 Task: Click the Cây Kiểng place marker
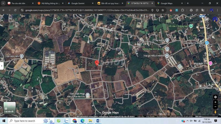(x=167, y=40)
